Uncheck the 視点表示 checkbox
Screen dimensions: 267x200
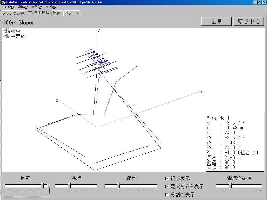tap(167, 178)
